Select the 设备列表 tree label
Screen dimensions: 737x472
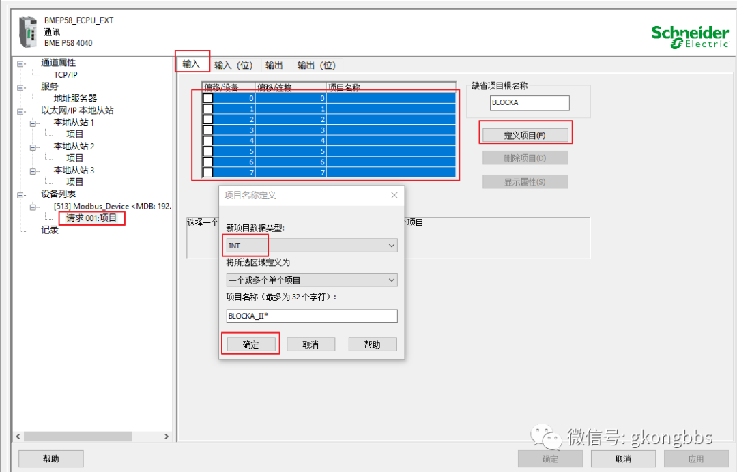click(x=58, y=194)
